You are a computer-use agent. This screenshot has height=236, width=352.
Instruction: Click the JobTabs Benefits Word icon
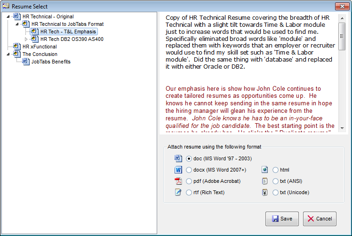point(26,62)
